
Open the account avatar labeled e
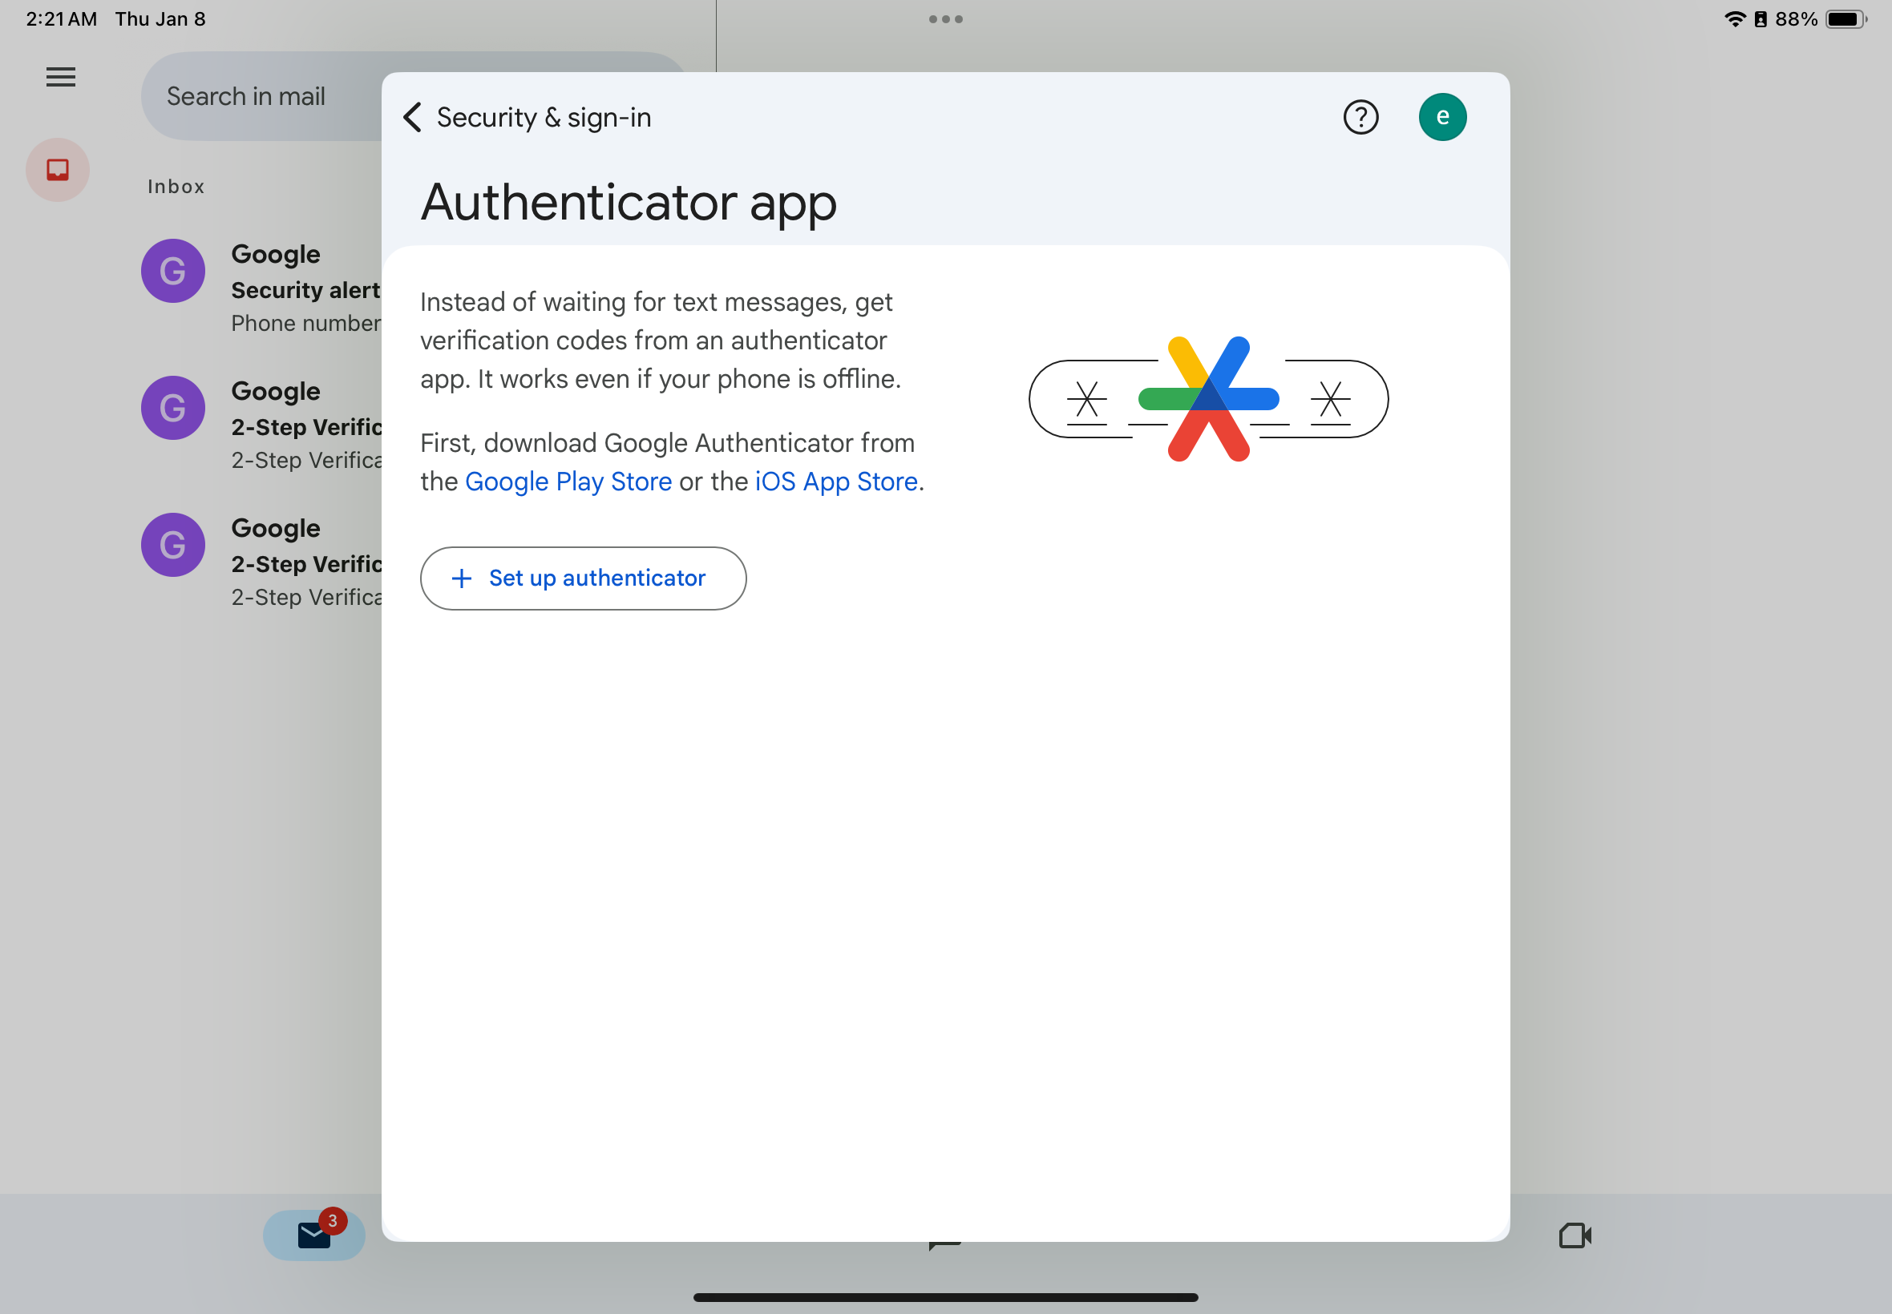[x=1441, y=118]
